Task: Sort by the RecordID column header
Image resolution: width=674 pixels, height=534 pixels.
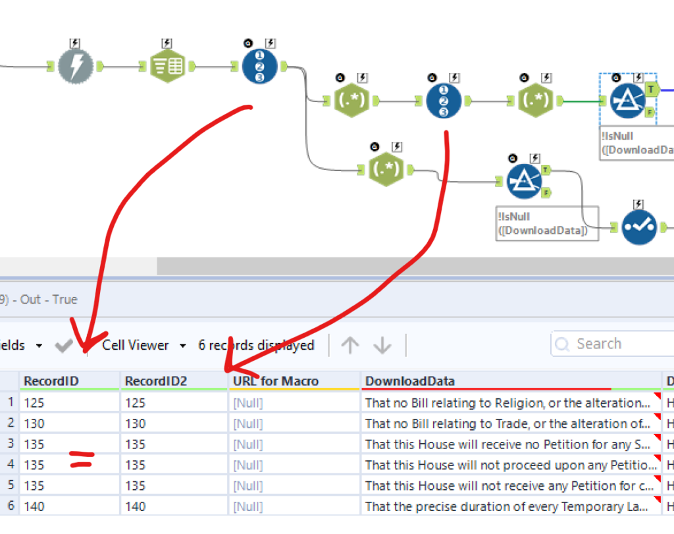Action: click(69, 381)
